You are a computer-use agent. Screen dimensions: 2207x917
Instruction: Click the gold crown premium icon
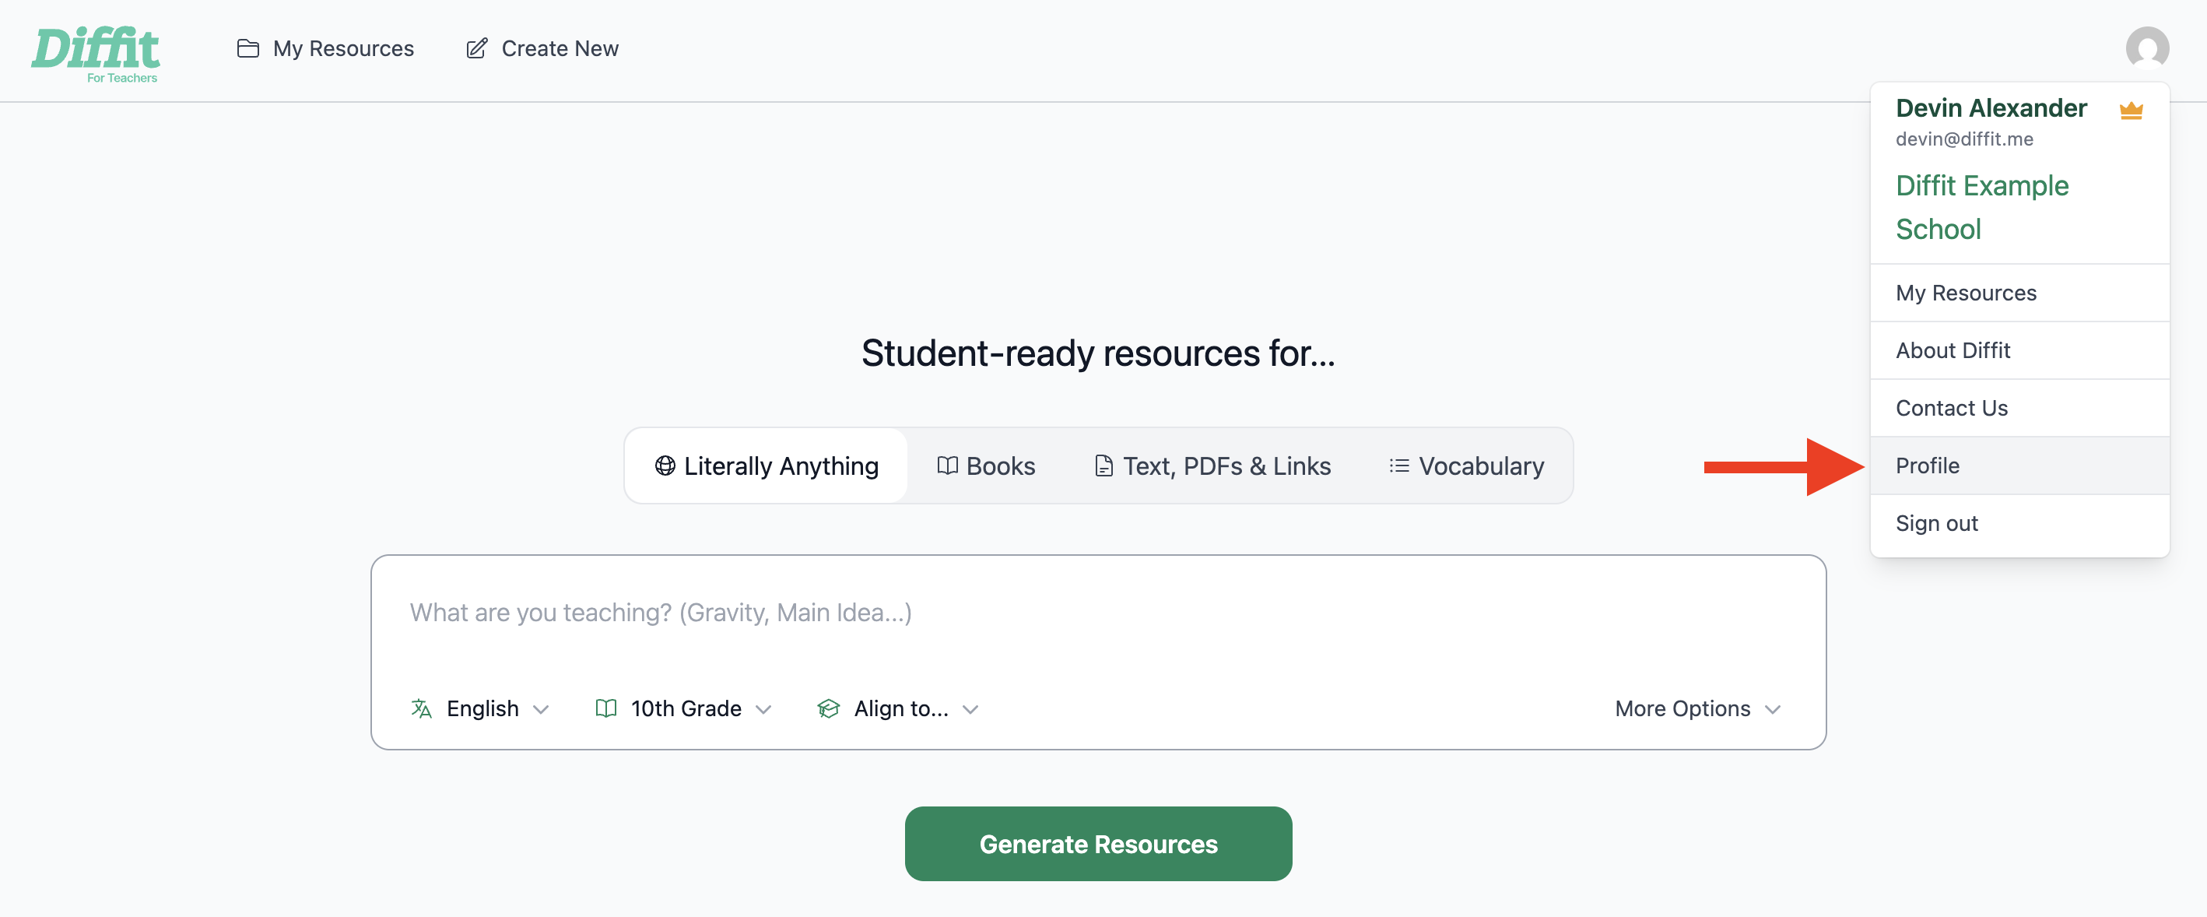point(2130,111)
